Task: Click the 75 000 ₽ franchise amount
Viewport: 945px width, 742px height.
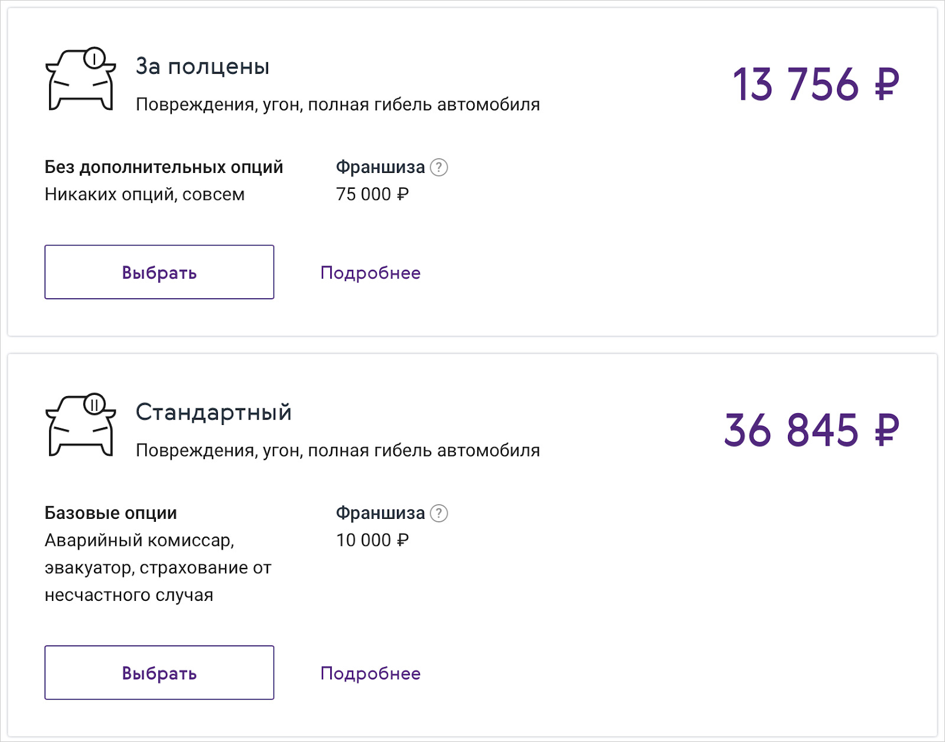Action: click(x=372, y=194)
